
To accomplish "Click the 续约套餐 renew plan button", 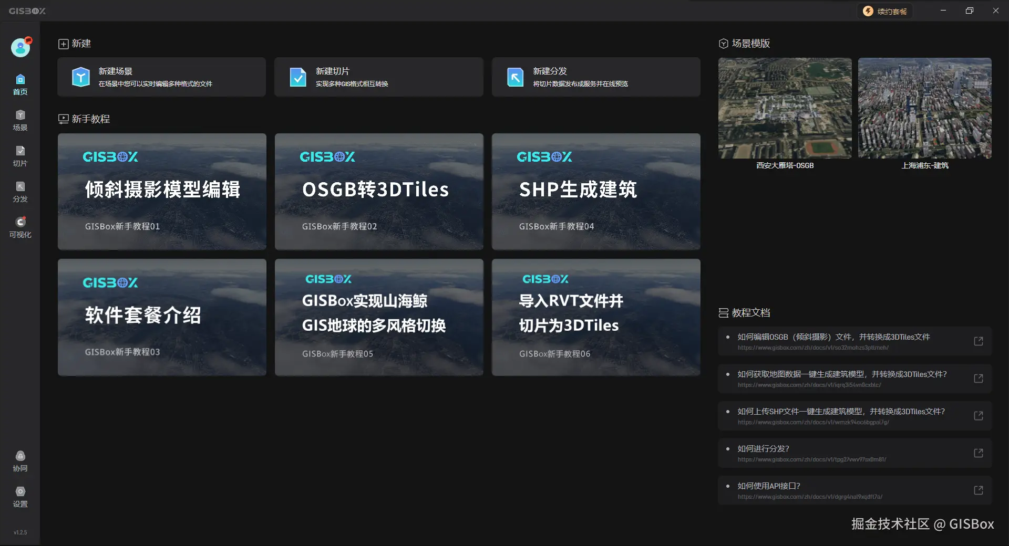I will (885, 11).
